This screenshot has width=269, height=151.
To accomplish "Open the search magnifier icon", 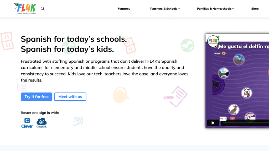I will 43,9.
